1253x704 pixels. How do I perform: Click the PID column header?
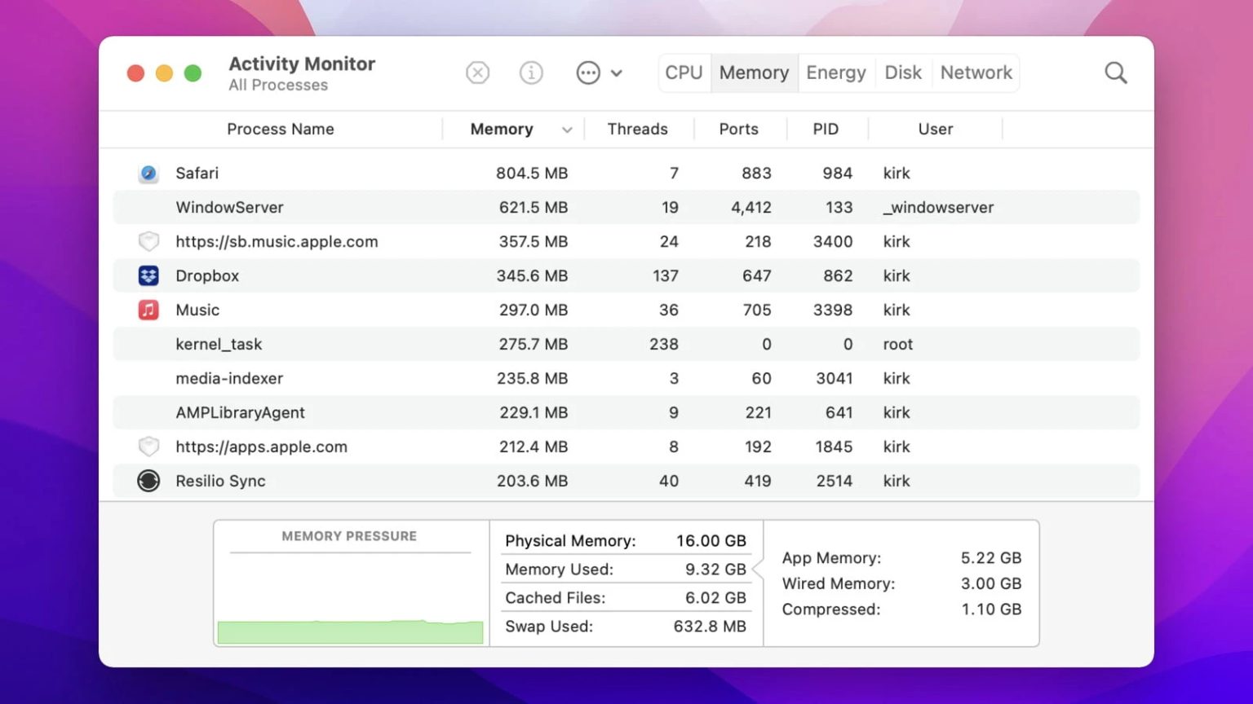pyautogui.click(x=826, y=129)
